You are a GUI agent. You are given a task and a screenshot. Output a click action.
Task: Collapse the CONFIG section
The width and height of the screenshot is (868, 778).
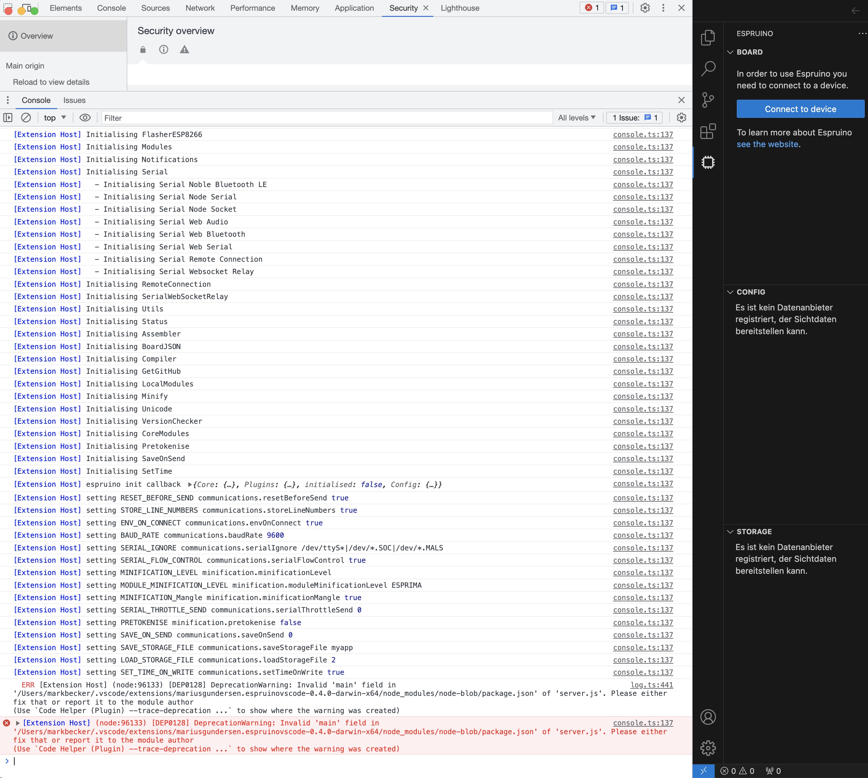pyautogui.click(x=730, y=292)
